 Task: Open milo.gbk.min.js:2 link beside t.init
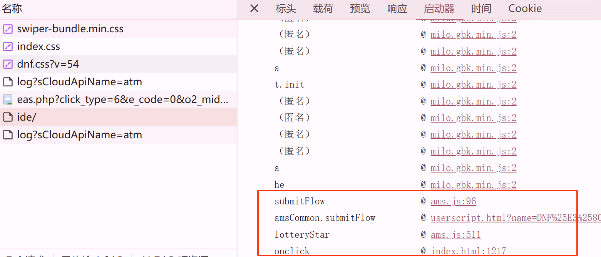pyautogui.click(x=473, y=85)
